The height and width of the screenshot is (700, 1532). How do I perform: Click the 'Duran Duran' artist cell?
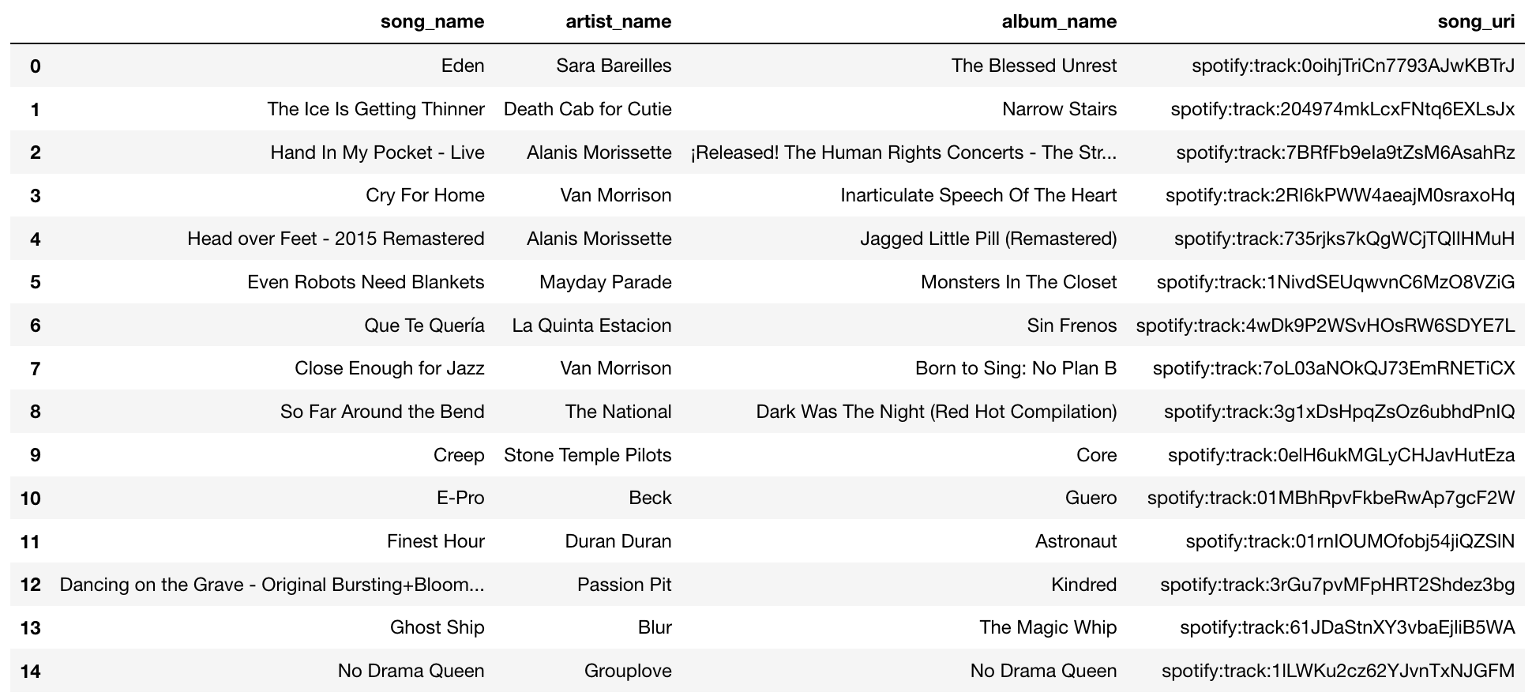(x=618, y=541)
